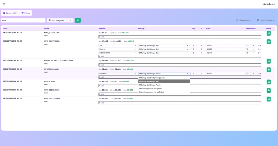This screenshot has height=146, width=278.
Task: Add price row for MPX_3 1 LITER AHM
Action: 180,56
